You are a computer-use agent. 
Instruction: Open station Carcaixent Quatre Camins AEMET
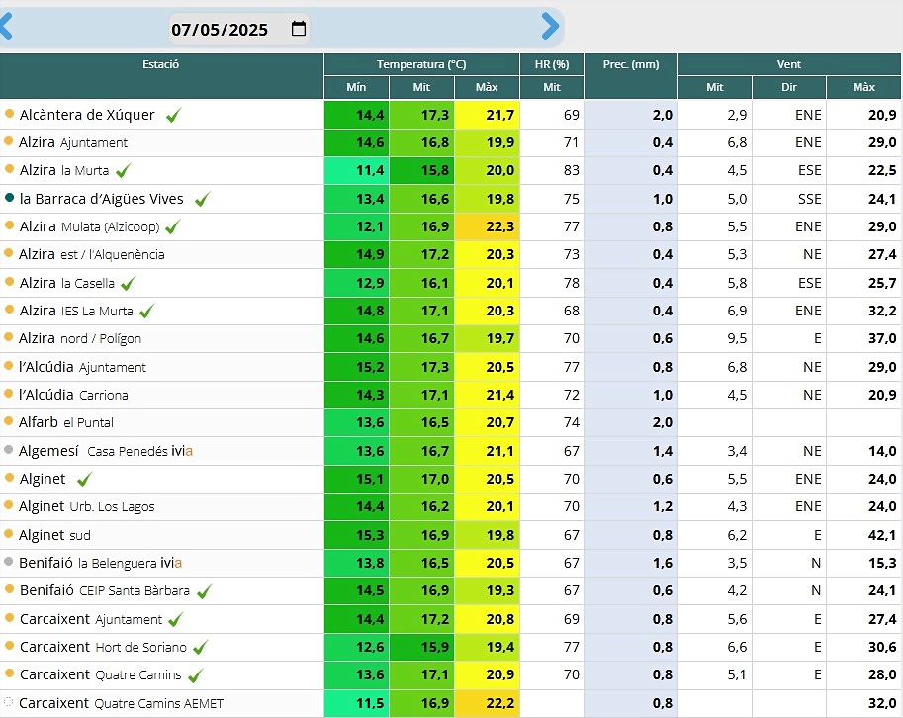(121, 703)
